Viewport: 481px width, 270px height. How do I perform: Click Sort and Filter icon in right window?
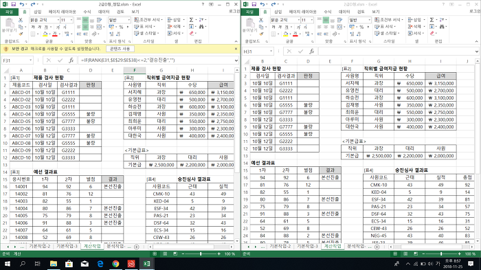pyautogui.click(x=442, y=20)
